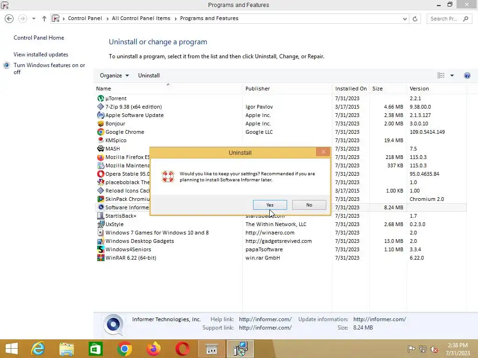Select the KMSpico icon
Image resolution: width=478 pixels, height=358 pixels.
pyautogui.click(x=101, y=140)
